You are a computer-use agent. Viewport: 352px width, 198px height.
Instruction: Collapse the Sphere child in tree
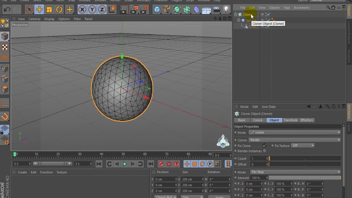(239, 20)
